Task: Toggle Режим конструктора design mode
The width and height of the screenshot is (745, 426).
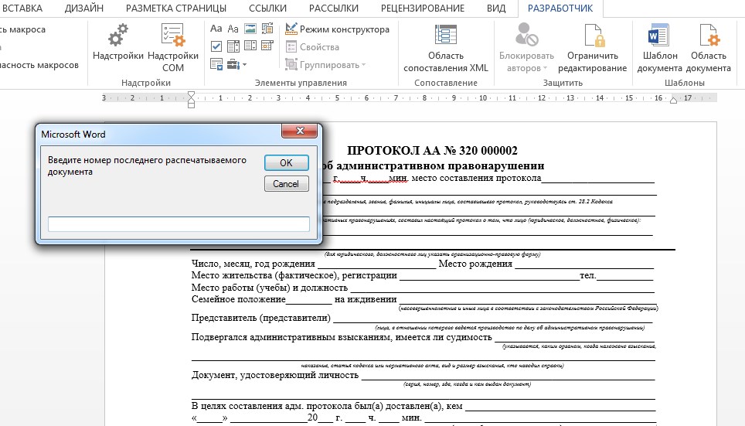Action: pos(337,29)
